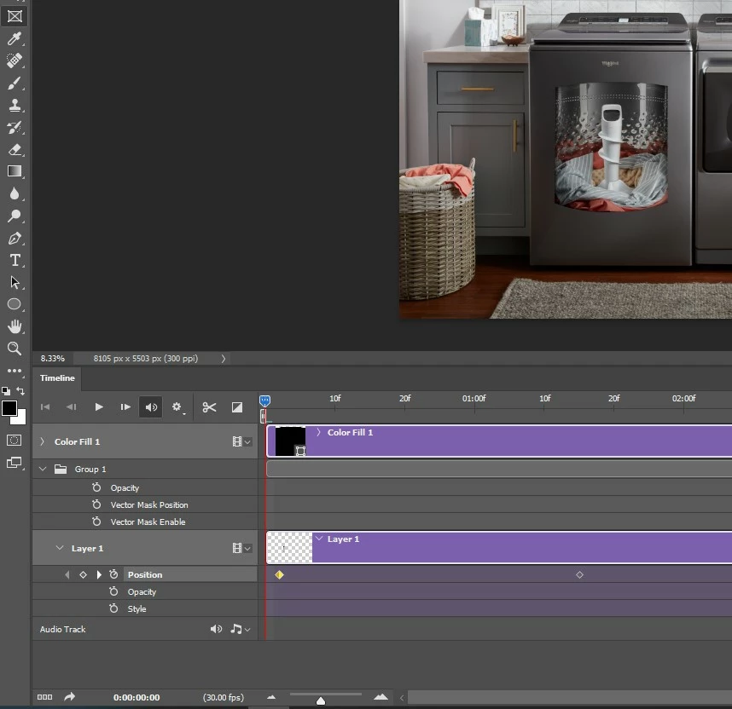The image size is (732, 709).
Task: Click the foreground color swatch
Action: pos(9,408)
